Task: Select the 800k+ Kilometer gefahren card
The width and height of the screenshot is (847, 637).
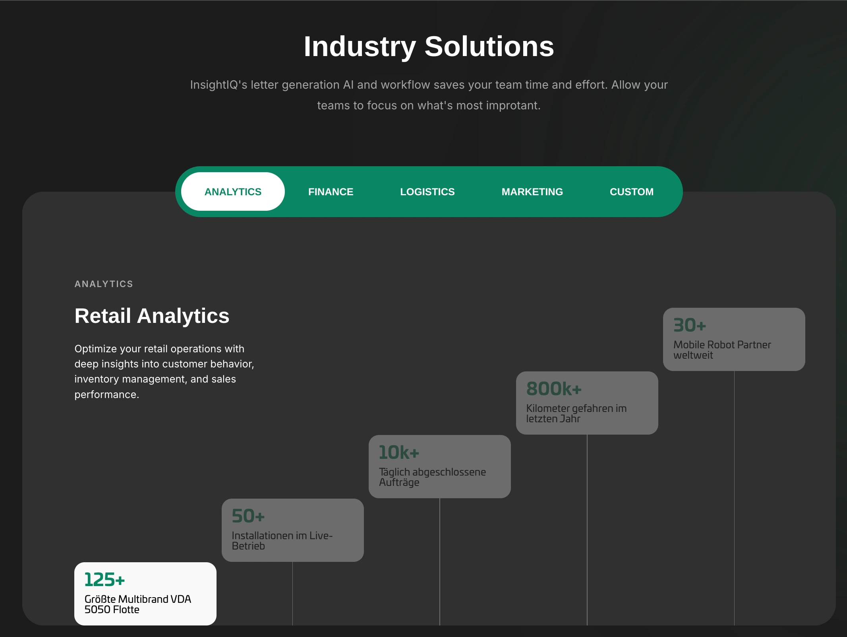Action: [587, 403]
